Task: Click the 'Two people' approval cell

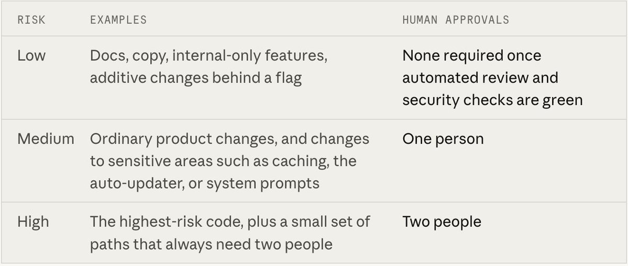Action: point(442,222)
